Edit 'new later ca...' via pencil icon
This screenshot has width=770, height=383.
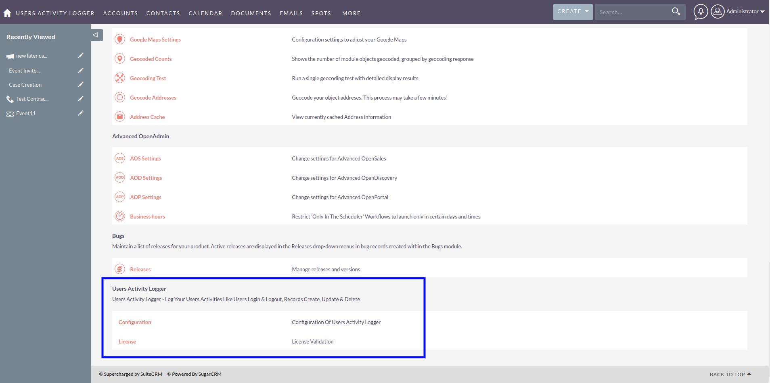[81, 56]
